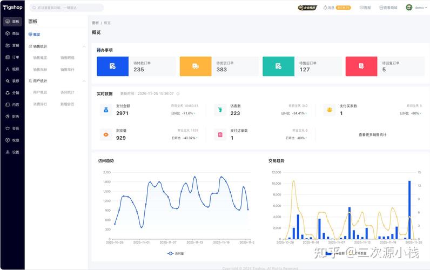The image size is (430, 270).
Task: Open 访问统计 submenu item
Action: [x=67, y=92]
